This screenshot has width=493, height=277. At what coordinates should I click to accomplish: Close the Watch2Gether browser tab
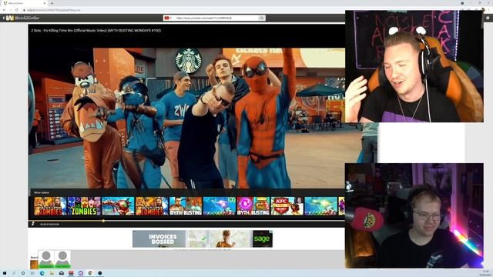(x=45, y=3)
